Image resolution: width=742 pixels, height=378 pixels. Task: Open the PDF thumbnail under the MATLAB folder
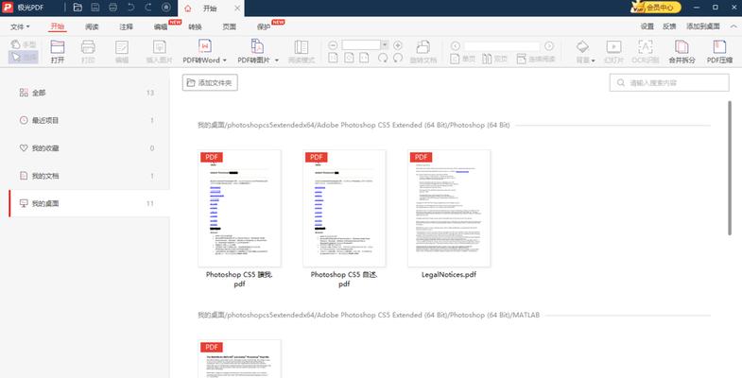[x=239, y=358]
